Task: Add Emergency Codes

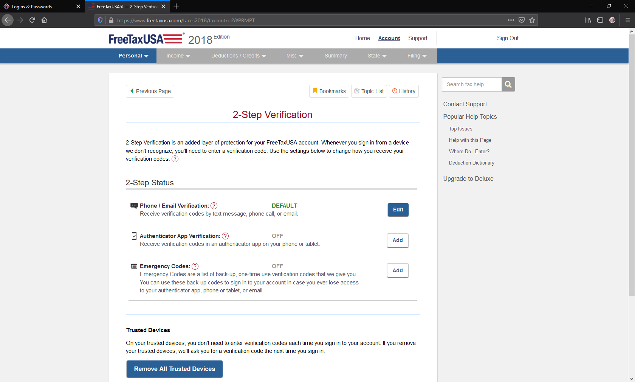Action: click(x=398, y=270)
